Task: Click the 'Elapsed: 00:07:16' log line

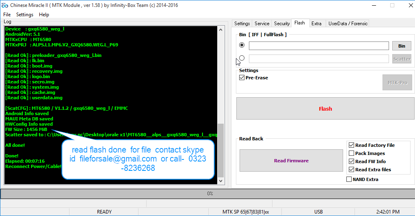Action: click(x=25, y=161)
